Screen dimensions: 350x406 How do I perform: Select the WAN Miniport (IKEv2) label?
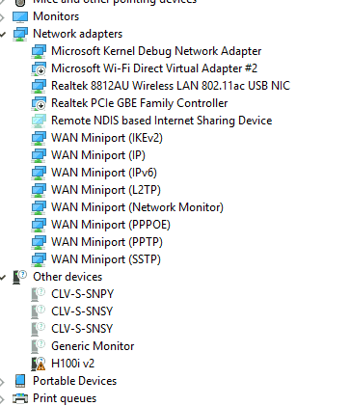click(107, 138)
